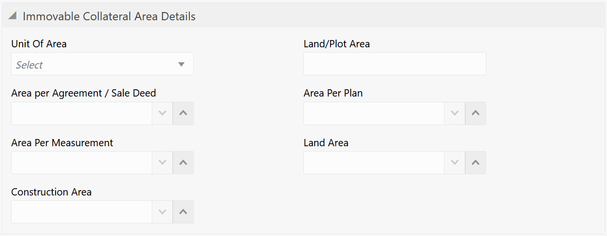Decrease the Construction Area value
The width and height of the screenshot is (607, 236).
[x=162, y=212]
